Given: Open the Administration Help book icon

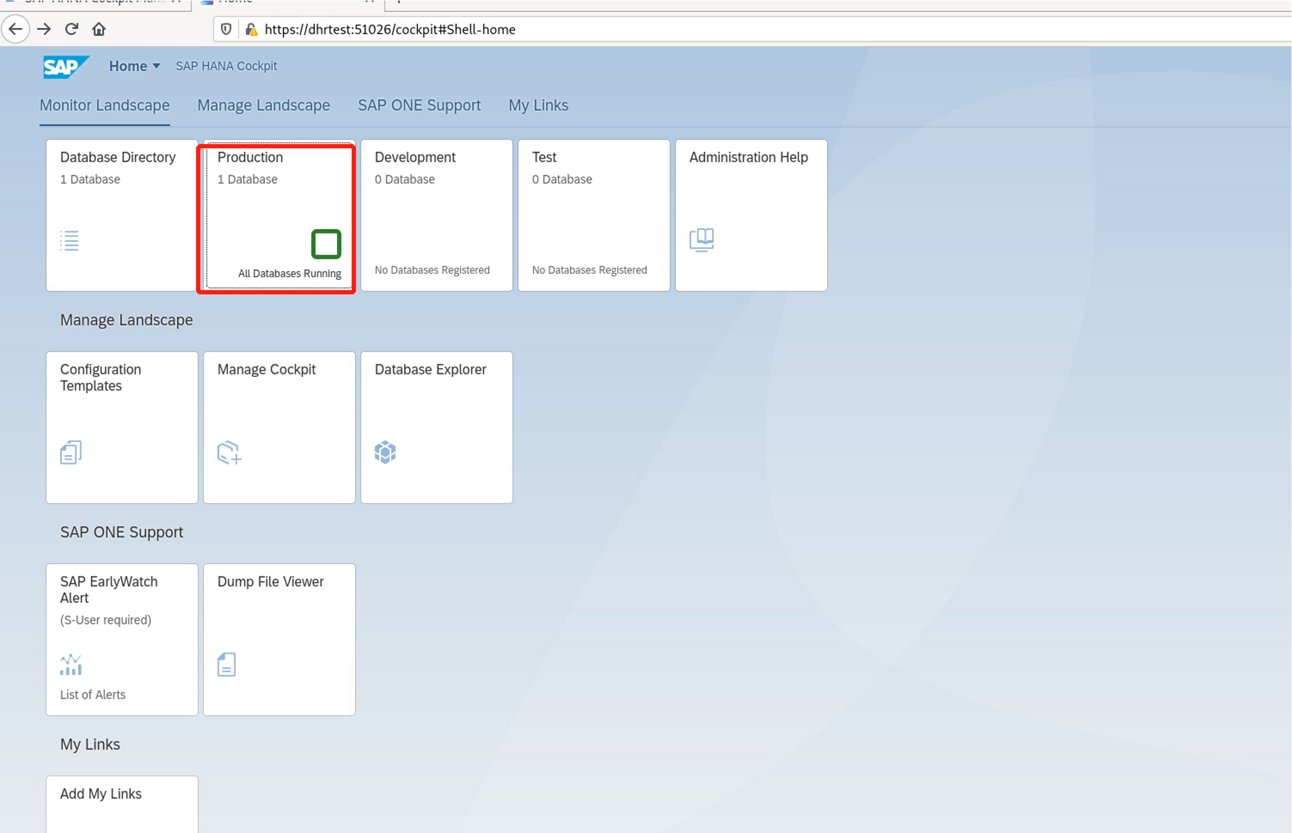Looking at the screenshot, I should click(x=701, y=239).
